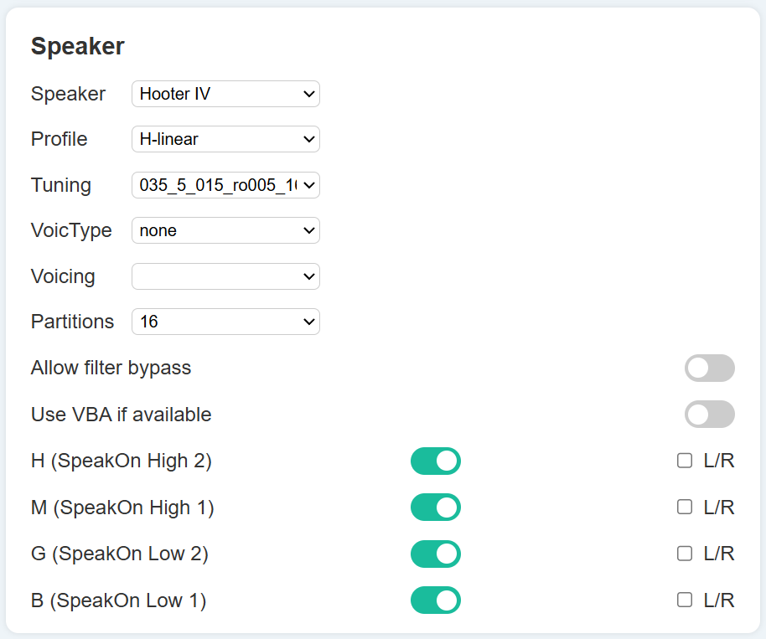Expand the Tuning dropdown

(x=225, y=185)
